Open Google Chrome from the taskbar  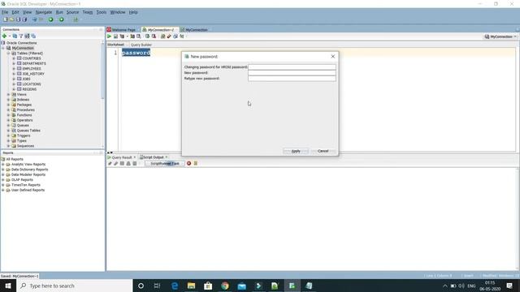click(225, 286)
